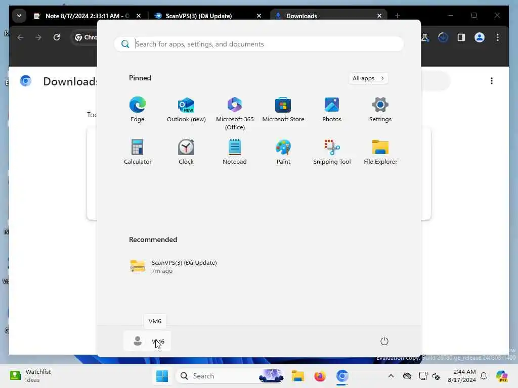The image size is (518, 388).
Task: Click the muted volume tray icon
Action: point(436,376)
